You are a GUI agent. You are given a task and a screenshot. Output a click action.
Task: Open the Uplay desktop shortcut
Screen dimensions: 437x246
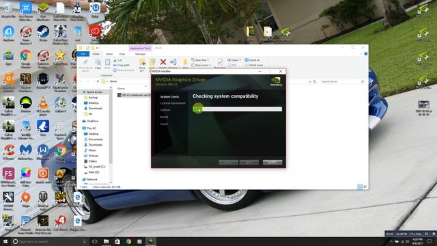click(95, 8)
